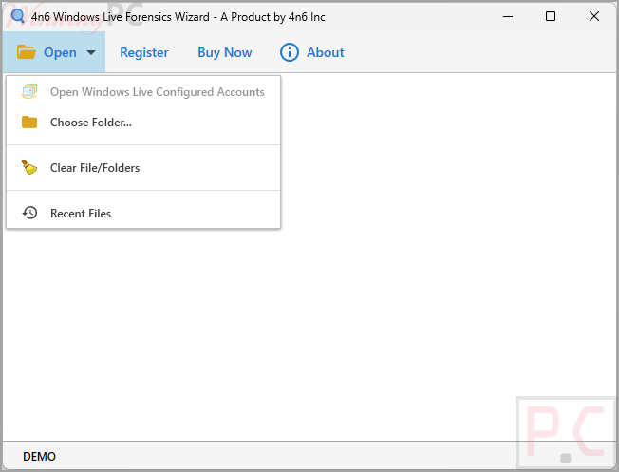Viewport: 619px width, 472px height.
Task: Open the Recent Files menu entry
Action: 143,214
